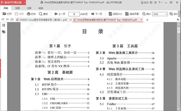Click the undo arrow icon
Viewport: 181px width, 111px height.
pyautogui.click(x=3, y=20)
